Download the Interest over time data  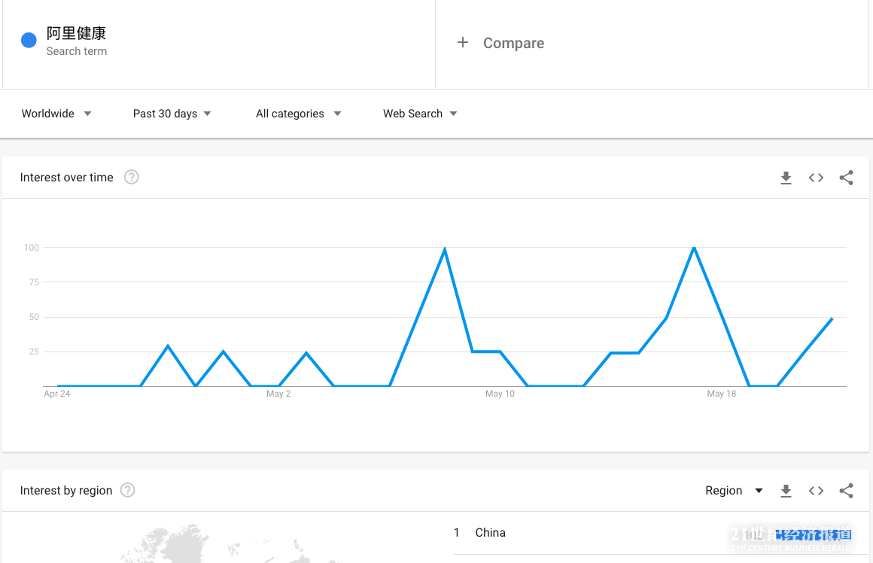click(x=786, y=178)
